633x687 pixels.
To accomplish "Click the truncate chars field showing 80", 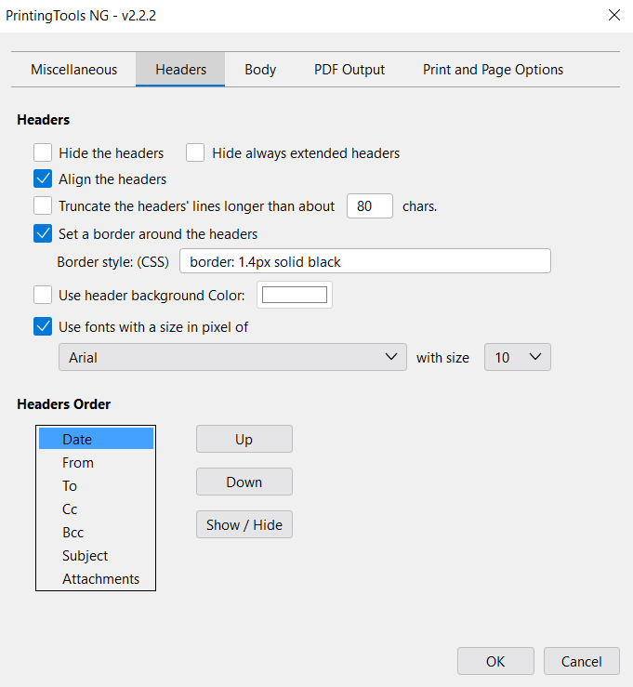I will (x=370, y=206).
